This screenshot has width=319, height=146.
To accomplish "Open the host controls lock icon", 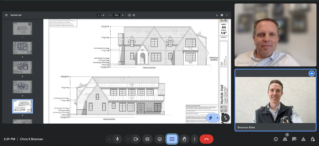I will pyautogui.click(x=313, y=139).
